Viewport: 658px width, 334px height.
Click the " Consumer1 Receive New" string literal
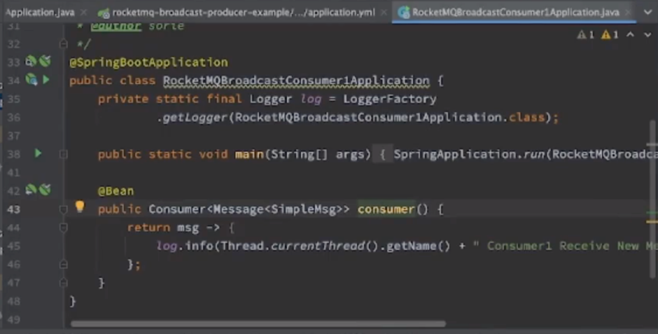click(x=556, y=246)
